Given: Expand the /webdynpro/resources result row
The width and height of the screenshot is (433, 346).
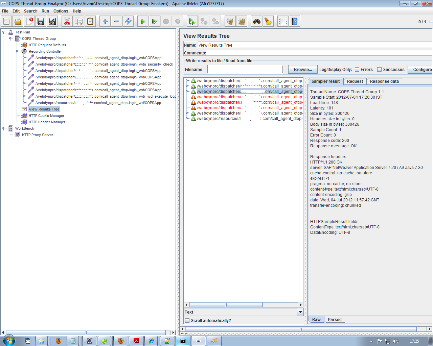Looking at the screenshot, I should pos(187,119).
